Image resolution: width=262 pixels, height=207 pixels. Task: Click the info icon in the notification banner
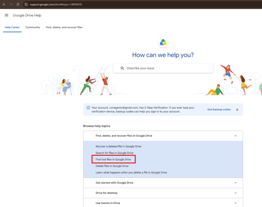point(88,108)
